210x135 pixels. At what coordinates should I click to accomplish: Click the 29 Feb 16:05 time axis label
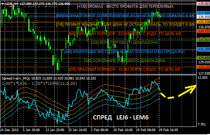168,130
